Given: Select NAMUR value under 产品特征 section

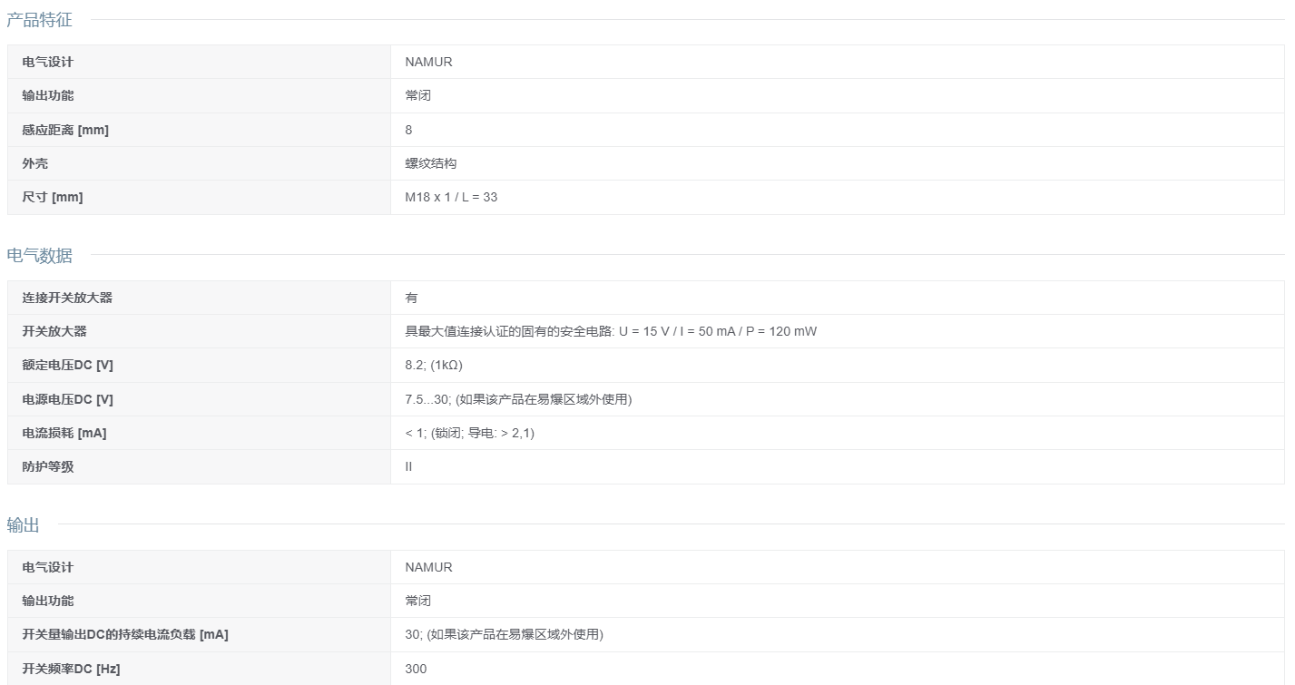Looking at the screenshot, I should (x=428, y=62).
